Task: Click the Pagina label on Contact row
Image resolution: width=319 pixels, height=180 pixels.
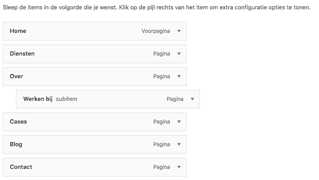Action: click(x=162, y=167)
